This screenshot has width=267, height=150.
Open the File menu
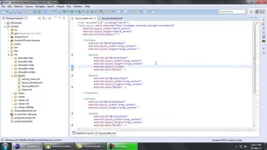[3, 7]
